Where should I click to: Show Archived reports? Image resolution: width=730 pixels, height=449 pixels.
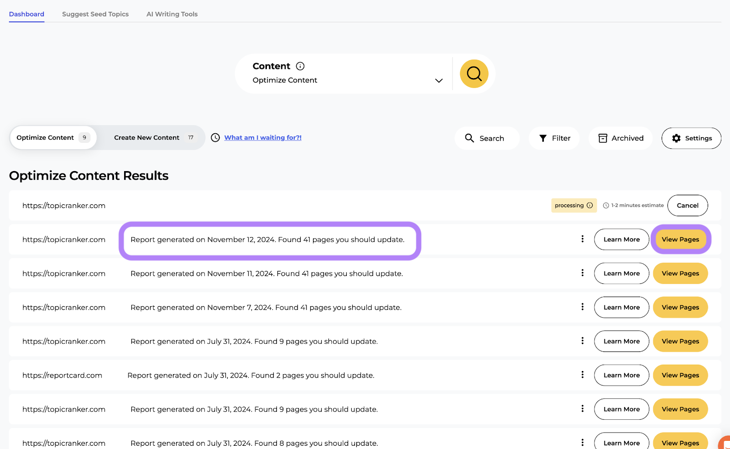tap(620, 138)
